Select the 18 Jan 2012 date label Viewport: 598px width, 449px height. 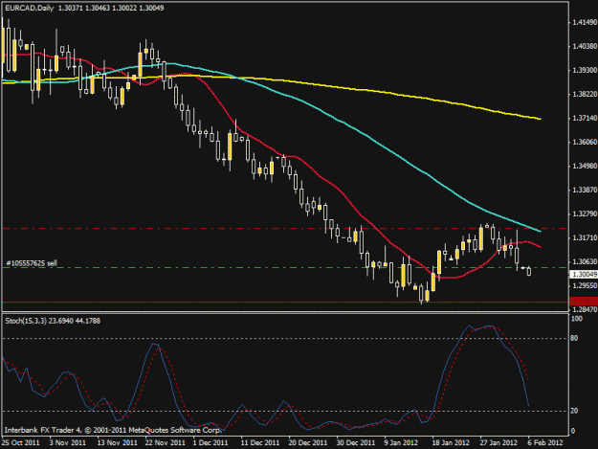click(x=451, y=442)
